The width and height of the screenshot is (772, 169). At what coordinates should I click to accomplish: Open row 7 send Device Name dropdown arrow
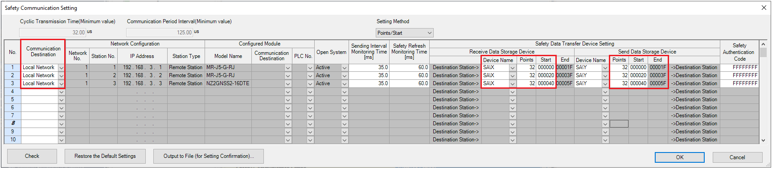(605, 116)
